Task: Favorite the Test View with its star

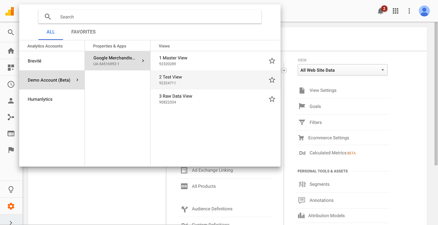Action: pos(272,80)
